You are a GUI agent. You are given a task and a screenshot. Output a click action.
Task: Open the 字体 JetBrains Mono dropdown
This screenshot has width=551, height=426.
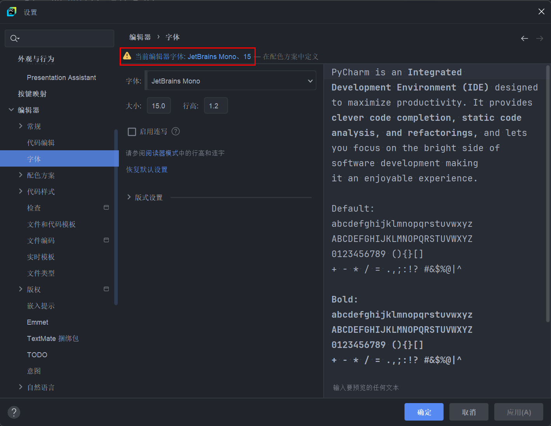(x=231, y=81)
